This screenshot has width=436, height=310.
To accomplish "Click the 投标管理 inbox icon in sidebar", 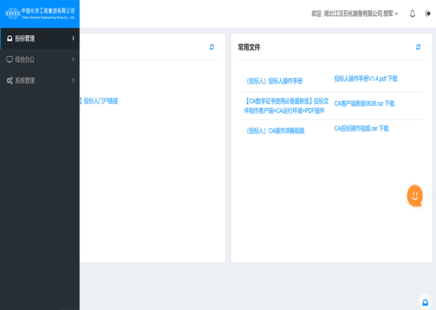I will pos(10,38).
